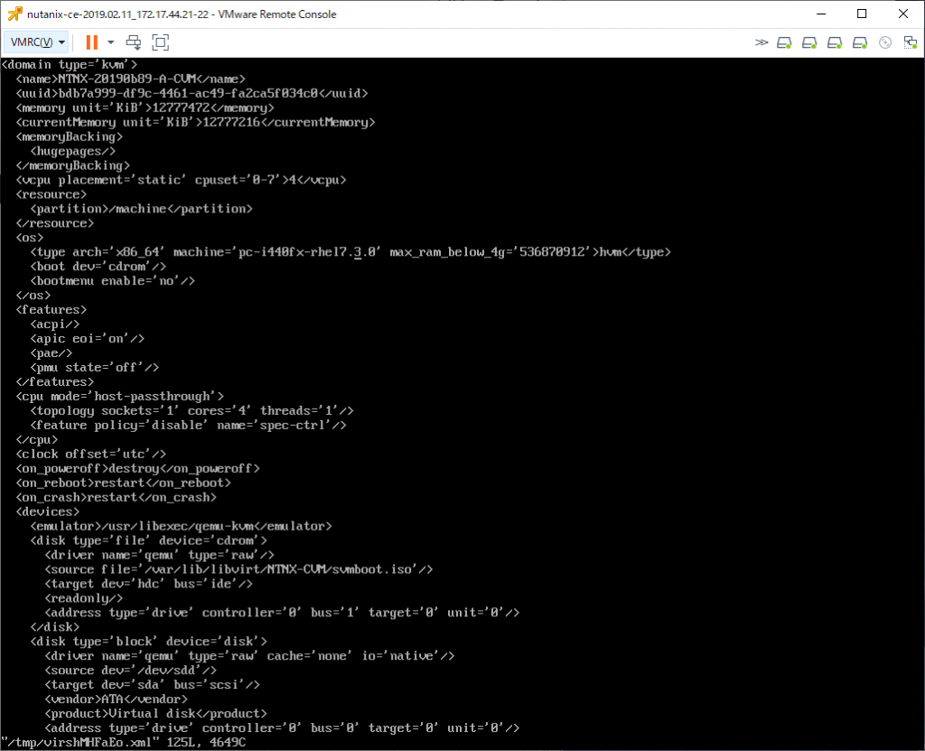Click the NTNX-20190b89-A-CVM name line
The width and height of the screenshot is (925, 751).
pos(130,79)
